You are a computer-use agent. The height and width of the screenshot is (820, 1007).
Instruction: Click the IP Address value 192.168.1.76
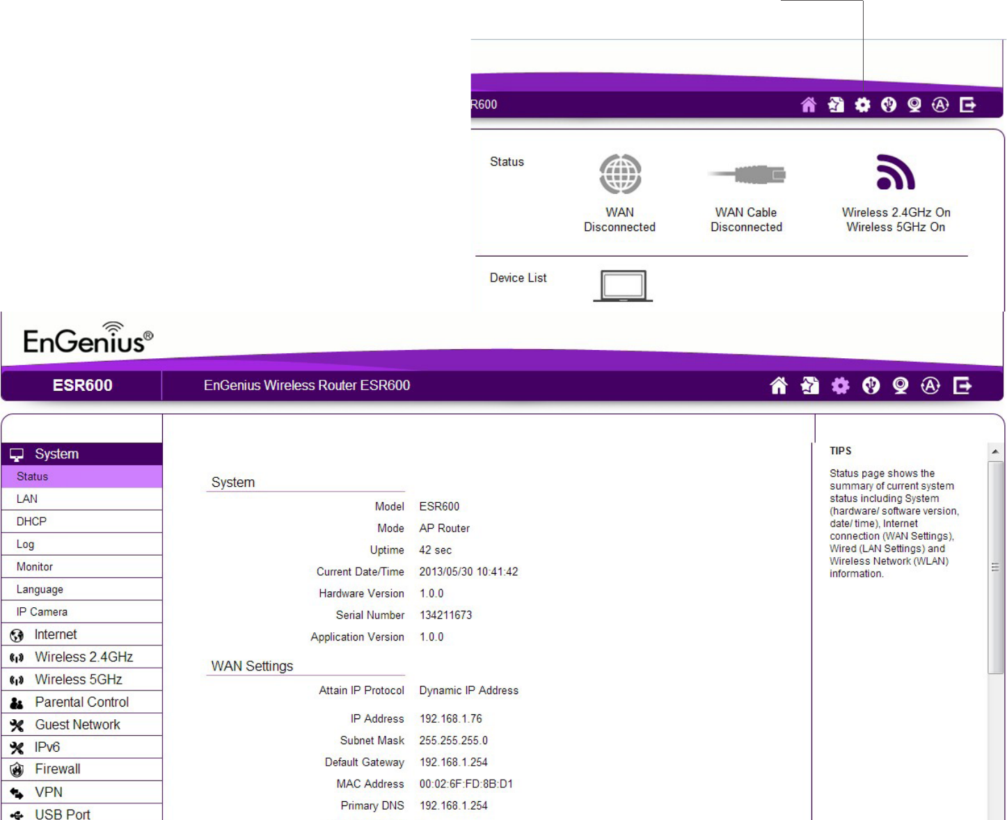coord(450,718)
